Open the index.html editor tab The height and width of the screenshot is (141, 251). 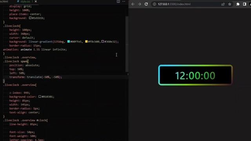point(4,2)
